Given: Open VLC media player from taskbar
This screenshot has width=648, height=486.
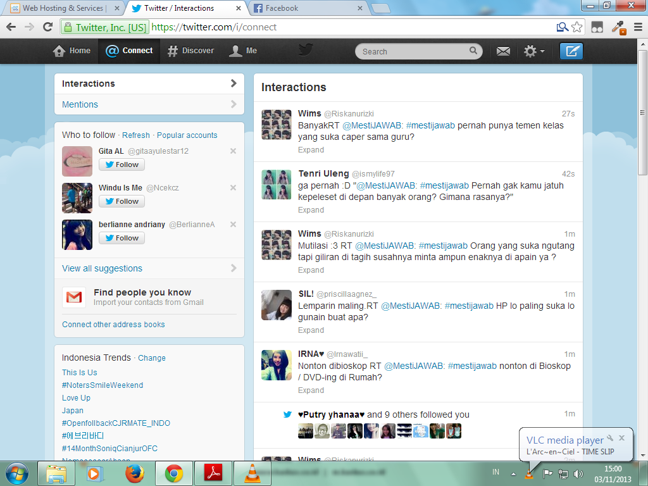Looking at the screenshot, I should (252, 473).
